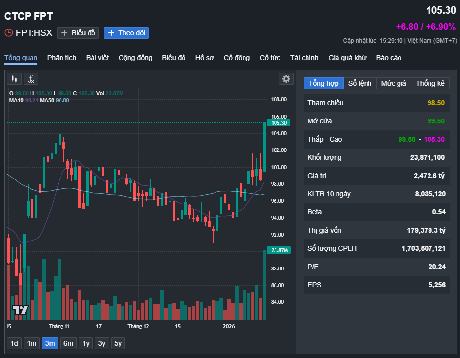460x358 pixels.
Task: Click the Theo dõi follow button
Action: coord(126,33)
